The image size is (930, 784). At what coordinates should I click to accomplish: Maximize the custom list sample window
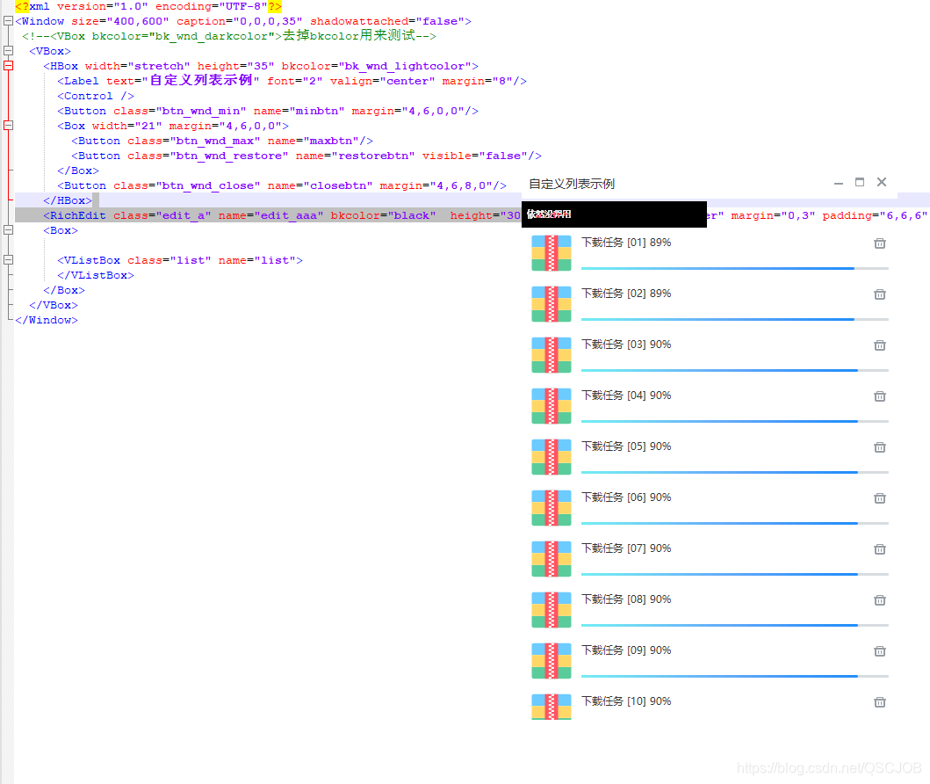(860, 182)
